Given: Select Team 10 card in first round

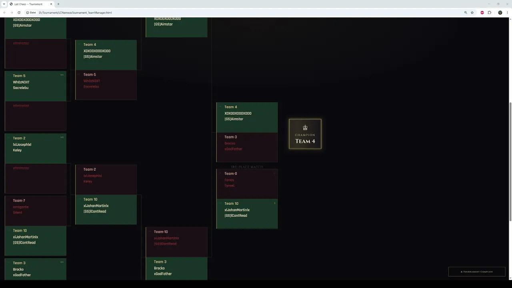Looking at the screenshot, I should tap(36, 241).
